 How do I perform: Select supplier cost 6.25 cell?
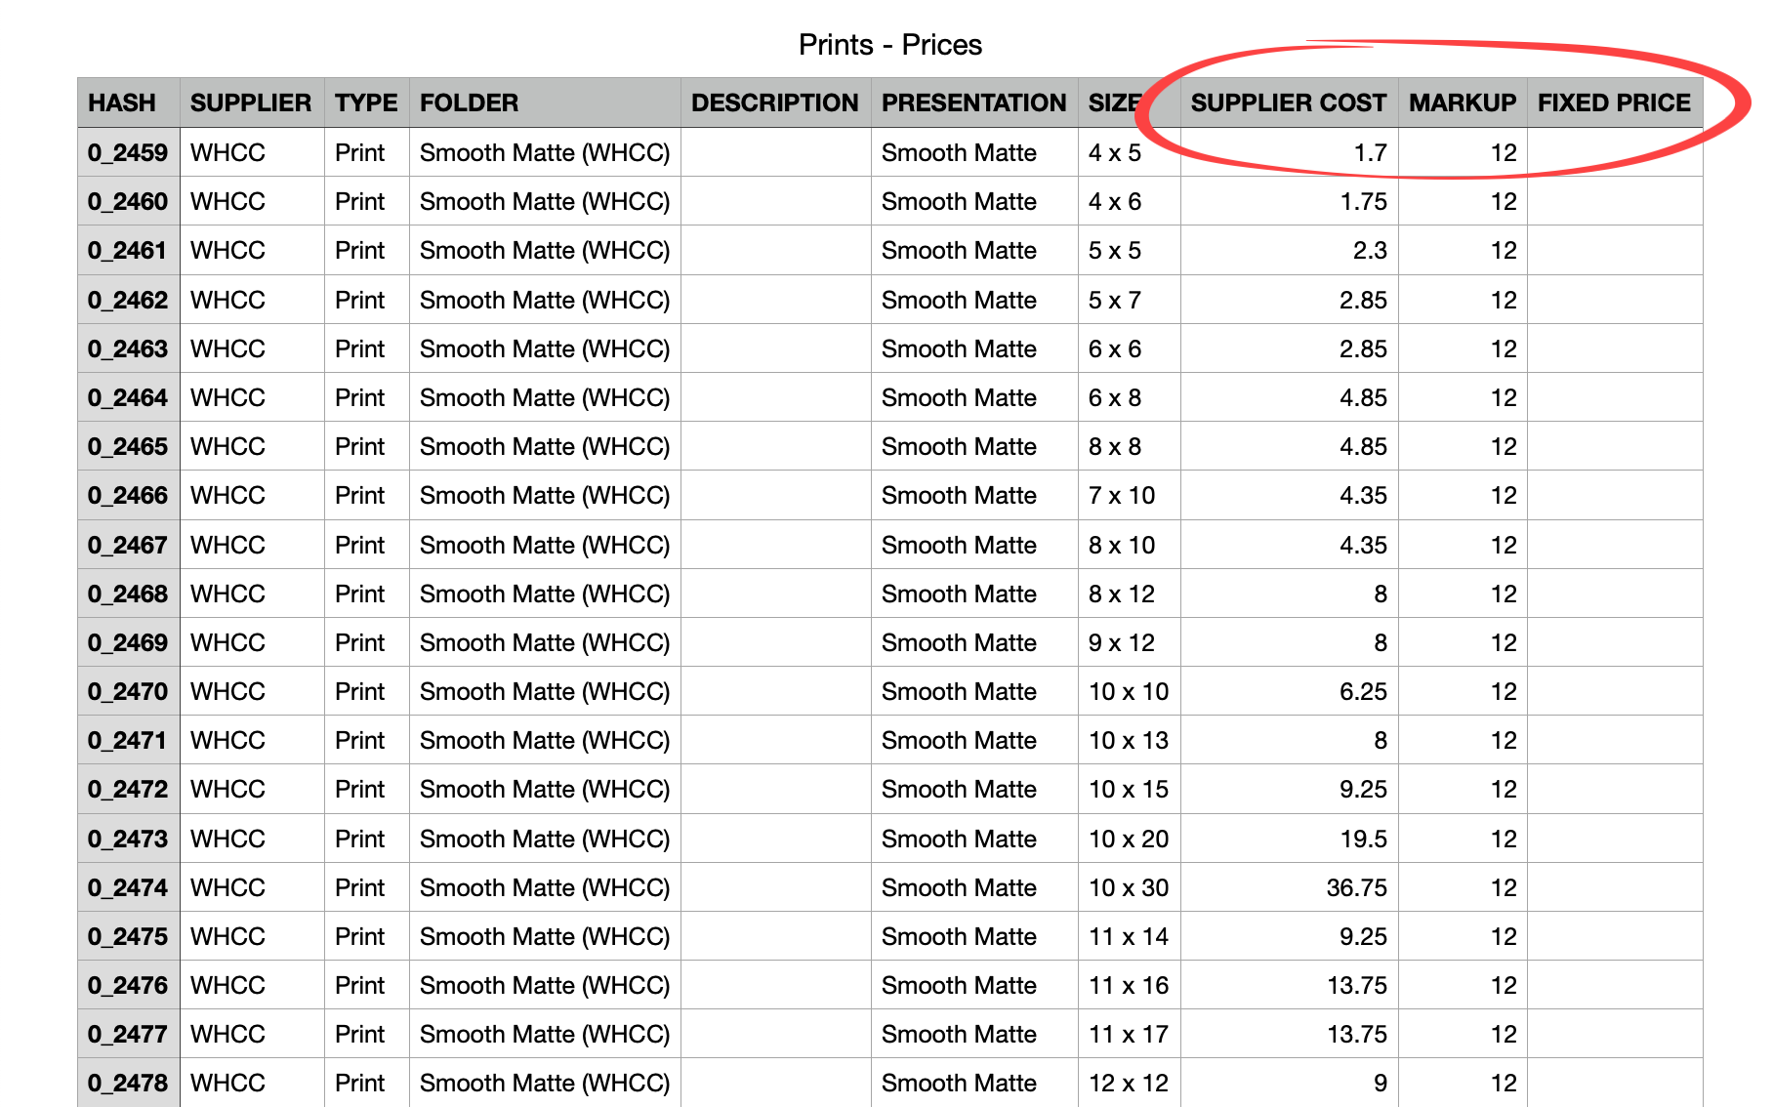[x=1288, y=691]
